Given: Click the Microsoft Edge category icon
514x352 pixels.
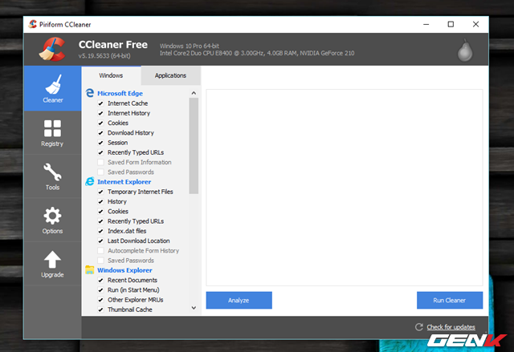Looking at the screenshot, I should pyautogui.click(x=89, y=93).
